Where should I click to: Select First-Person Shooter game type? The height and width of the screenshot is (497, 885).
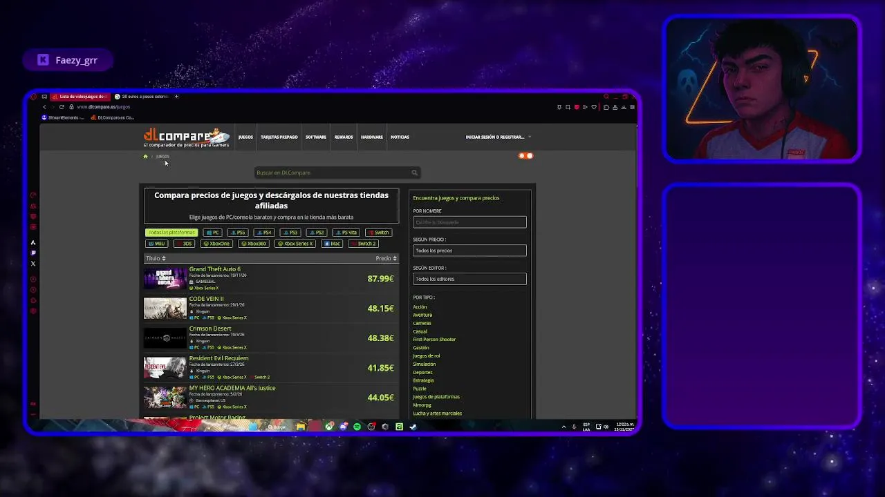434,340
